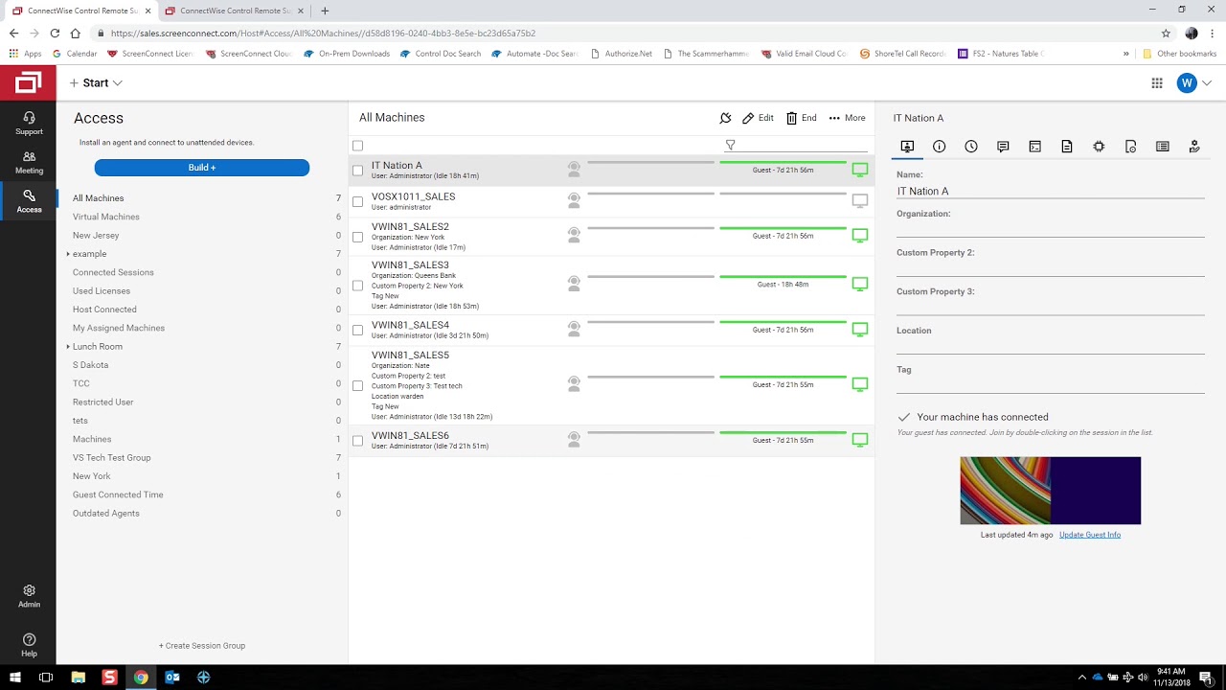This screenshot has height=690, width=1226.
Task: Check the VWIN81_SALES4 checkbox
Action: coord(357,330)
